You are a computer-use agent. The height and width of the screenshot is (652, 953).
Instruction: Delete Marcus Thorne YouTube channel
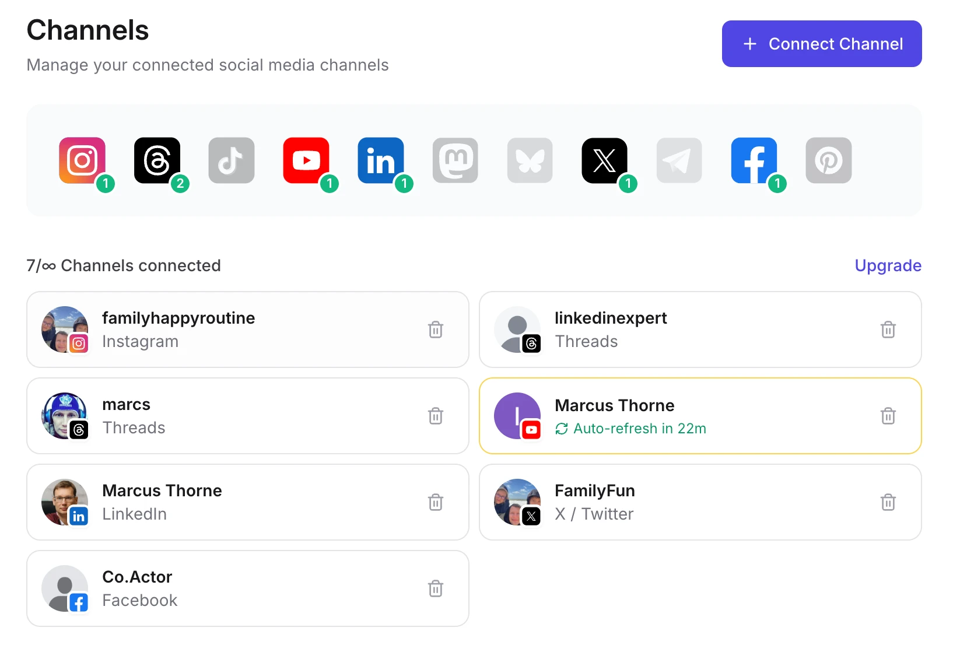point(888,416)
